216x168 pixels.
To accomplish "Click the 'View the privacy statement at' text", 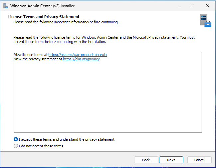I will (38, 59).
